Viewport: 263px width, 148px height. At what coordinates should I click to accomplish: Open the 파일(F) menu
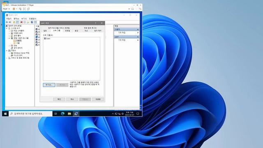point(9,18)
